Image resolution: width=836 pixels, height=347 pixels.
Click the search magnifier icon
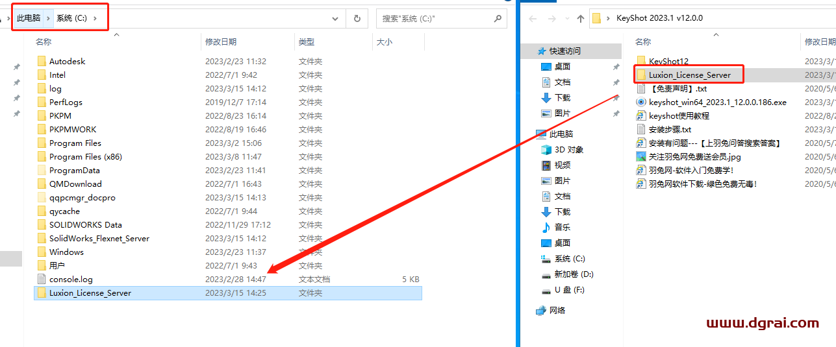click(x=498, y=19)
